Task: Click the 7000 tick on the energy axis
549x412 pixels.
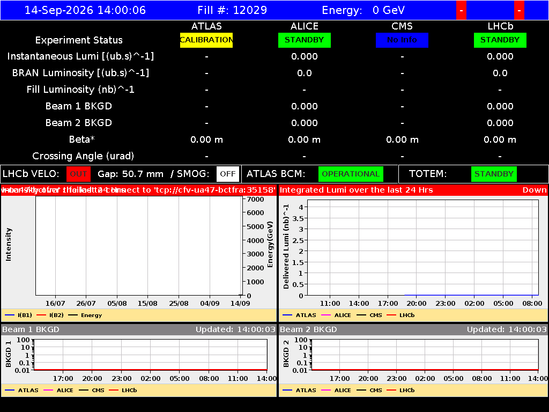Action: click(x=255, y=200)
